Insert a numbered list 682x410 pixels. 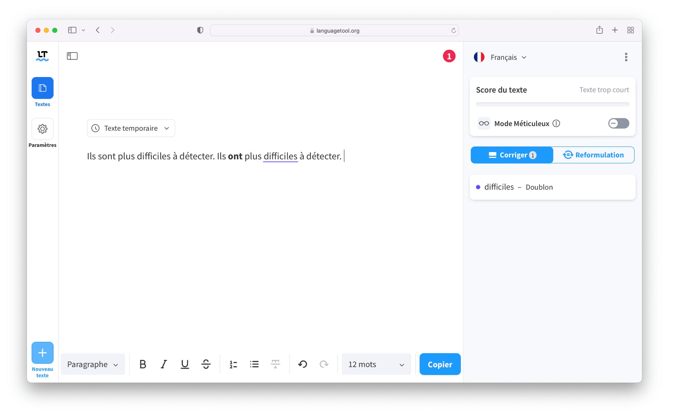[233, 364]
